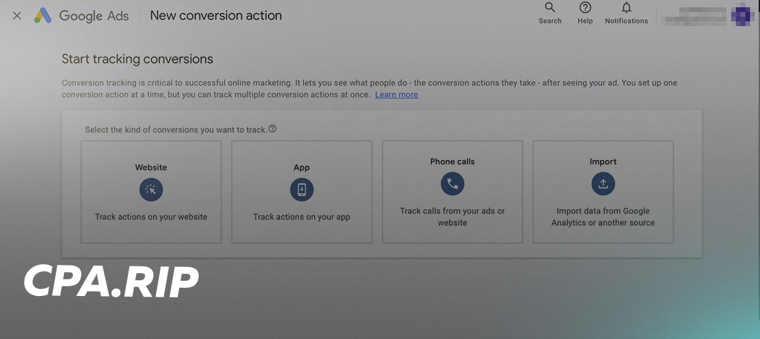Click the 'Start tracking conversions' heading
The width and height of the screenshot is (760, 339).
[x=137, y=59]
